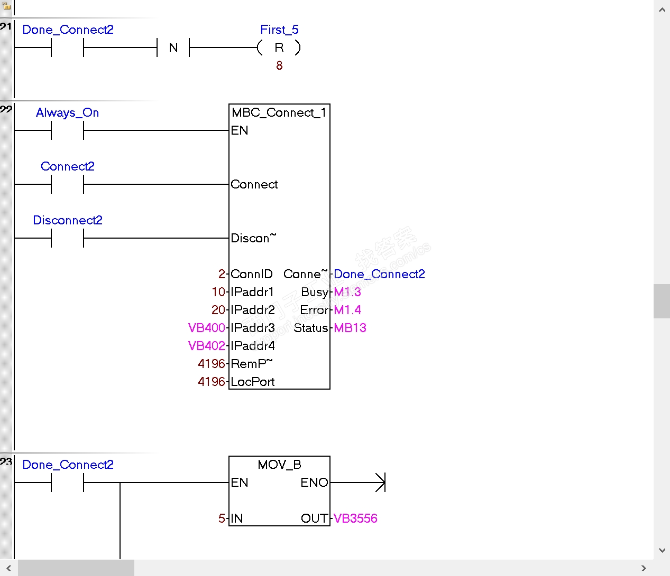Select the MBC_Connect_1 function block title
The height and width of the screenshot is (576, 670).
[279, 112]
